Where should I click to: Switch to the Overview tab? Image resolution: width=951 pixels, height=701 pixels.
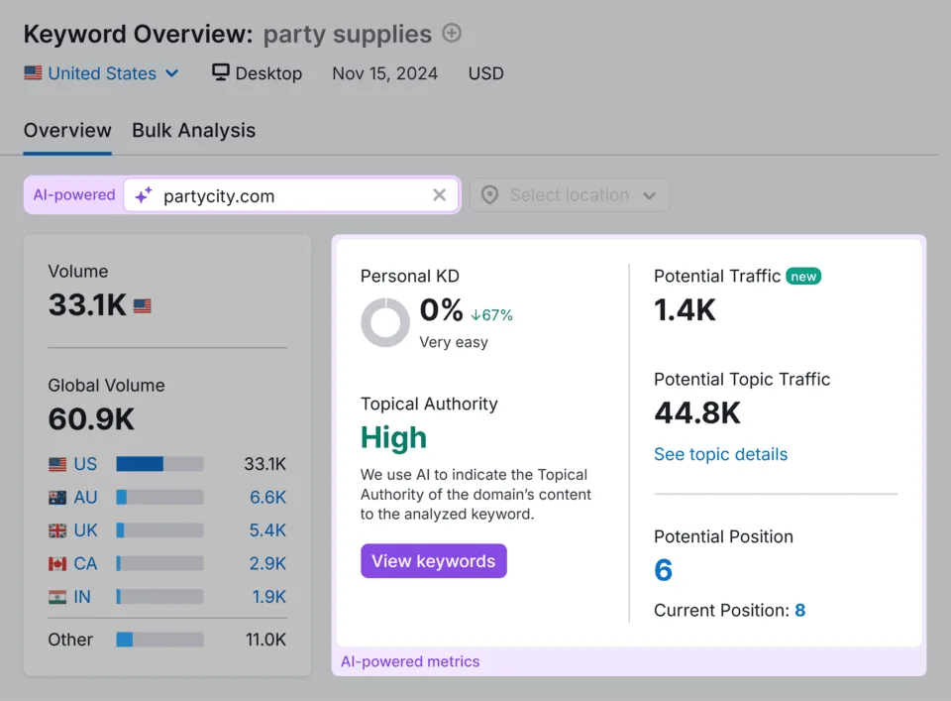coord(67,131)
